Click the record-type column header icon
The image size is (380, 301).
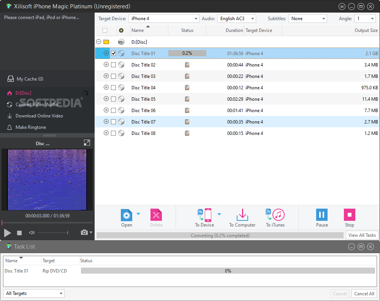coord(121,30)
